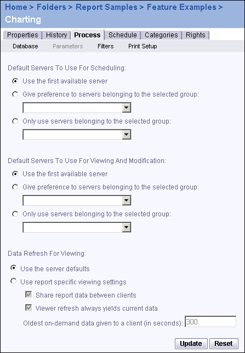The width and height of the screenshot is (245, 353).
Task: Choose 'Give preference to servers' under Scheduling
Action: coord(15,94)
